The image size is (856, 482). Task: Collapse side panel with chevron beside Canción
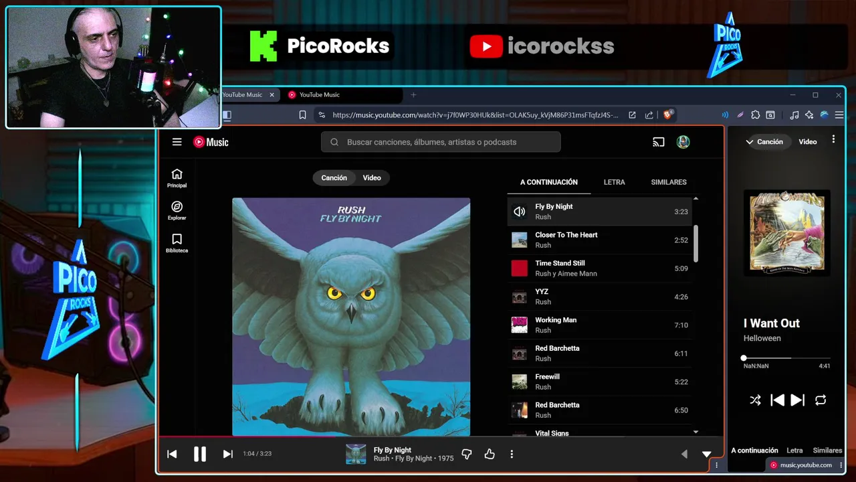pos(750,142)
